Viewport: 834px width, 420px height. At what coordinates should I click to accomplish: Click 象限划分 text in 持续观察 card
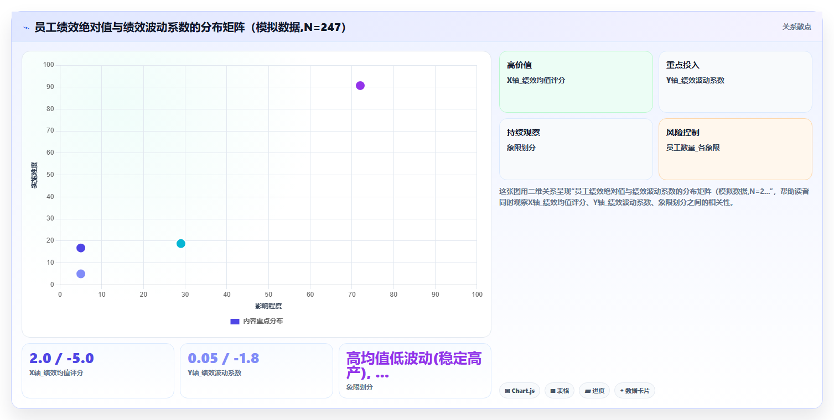pos(521,148)
